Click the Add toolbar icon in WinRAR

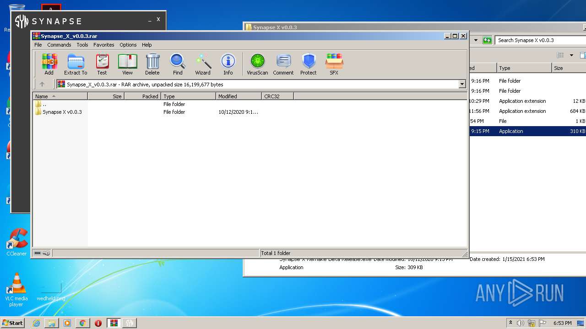49,64
